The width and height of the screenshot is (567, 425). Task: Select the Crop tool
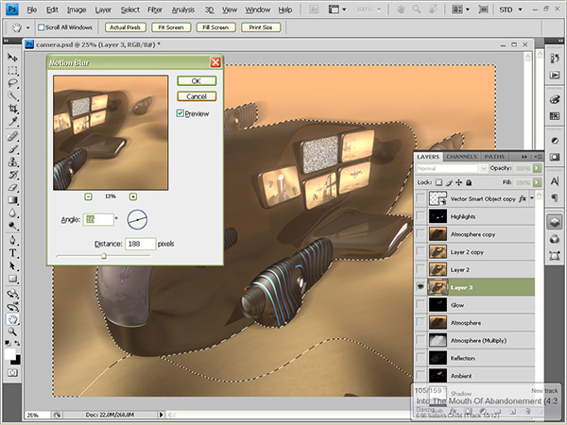(x=13, y=109)
